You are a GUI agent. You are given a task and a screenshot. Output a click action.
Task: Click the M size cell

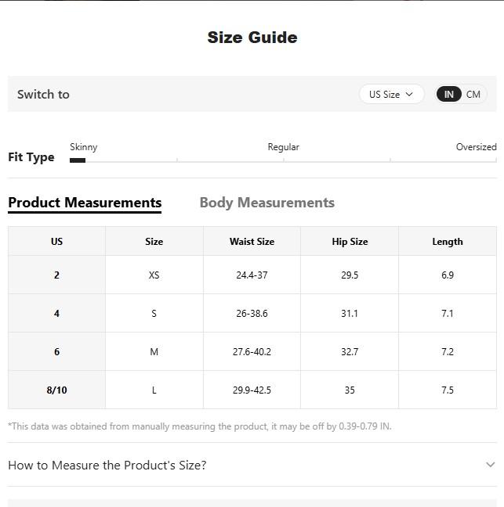pyautogui.click(x=154, y=352)
